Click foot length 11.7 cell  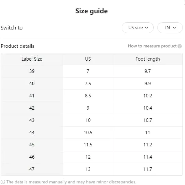pos(148,169)
